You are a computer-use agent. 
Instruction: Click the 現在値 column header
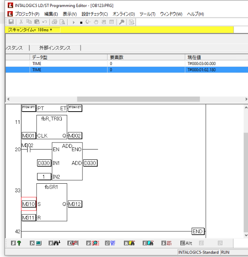click(194, 58)
